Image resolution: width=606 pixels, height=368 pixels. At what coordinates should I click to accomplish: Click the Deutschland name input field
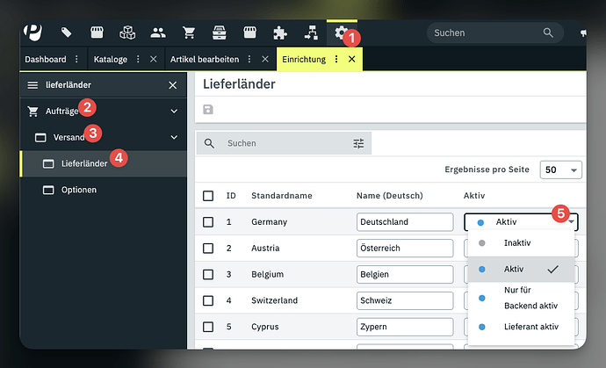[405, 222]
